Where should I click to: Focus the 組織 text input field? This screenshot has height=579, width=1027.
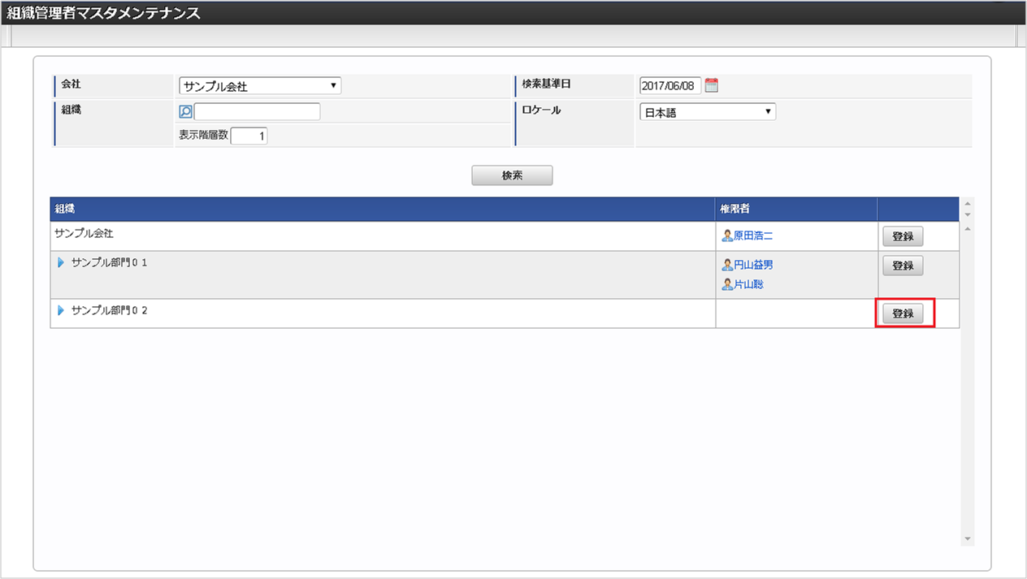pos(257,112)
